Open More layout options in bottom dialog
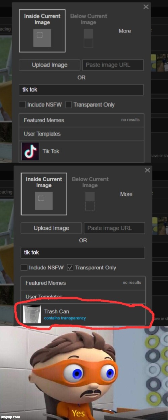The image size is (168, 420). [x=126, y=194]
